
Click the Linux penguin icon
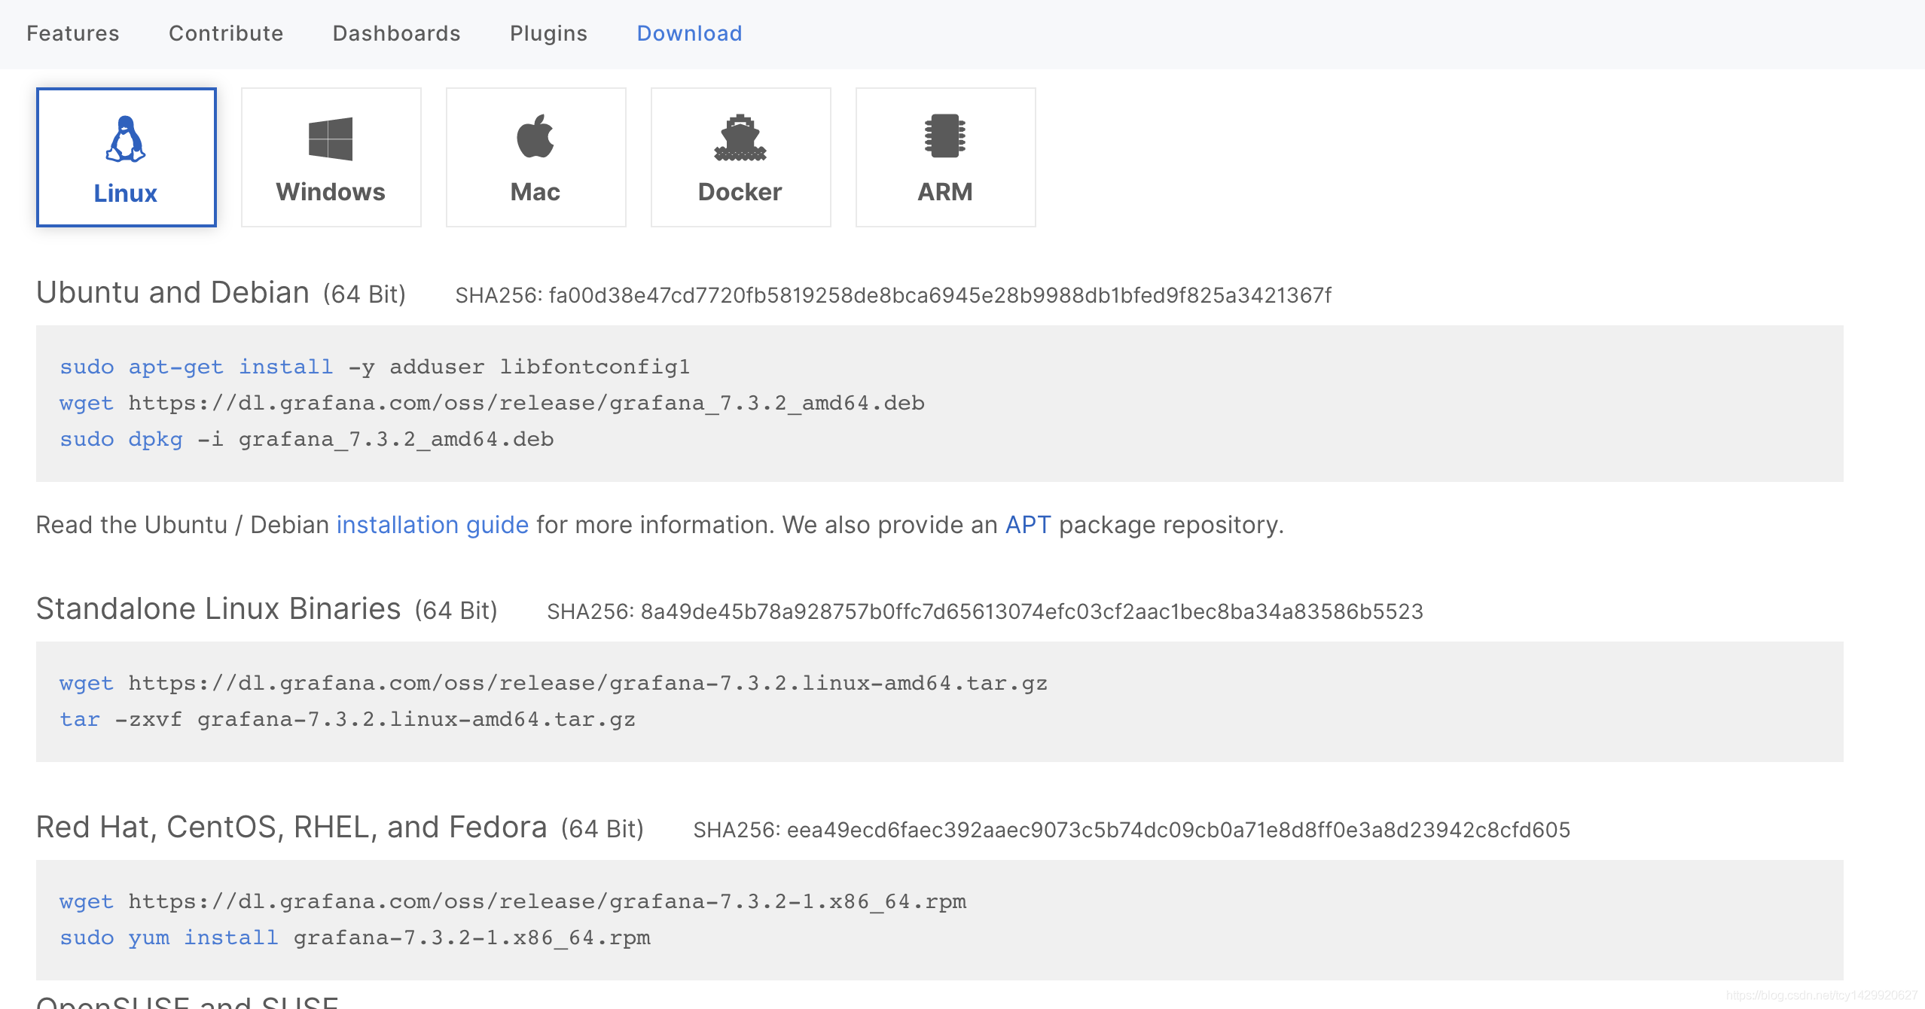click(126, 139)
